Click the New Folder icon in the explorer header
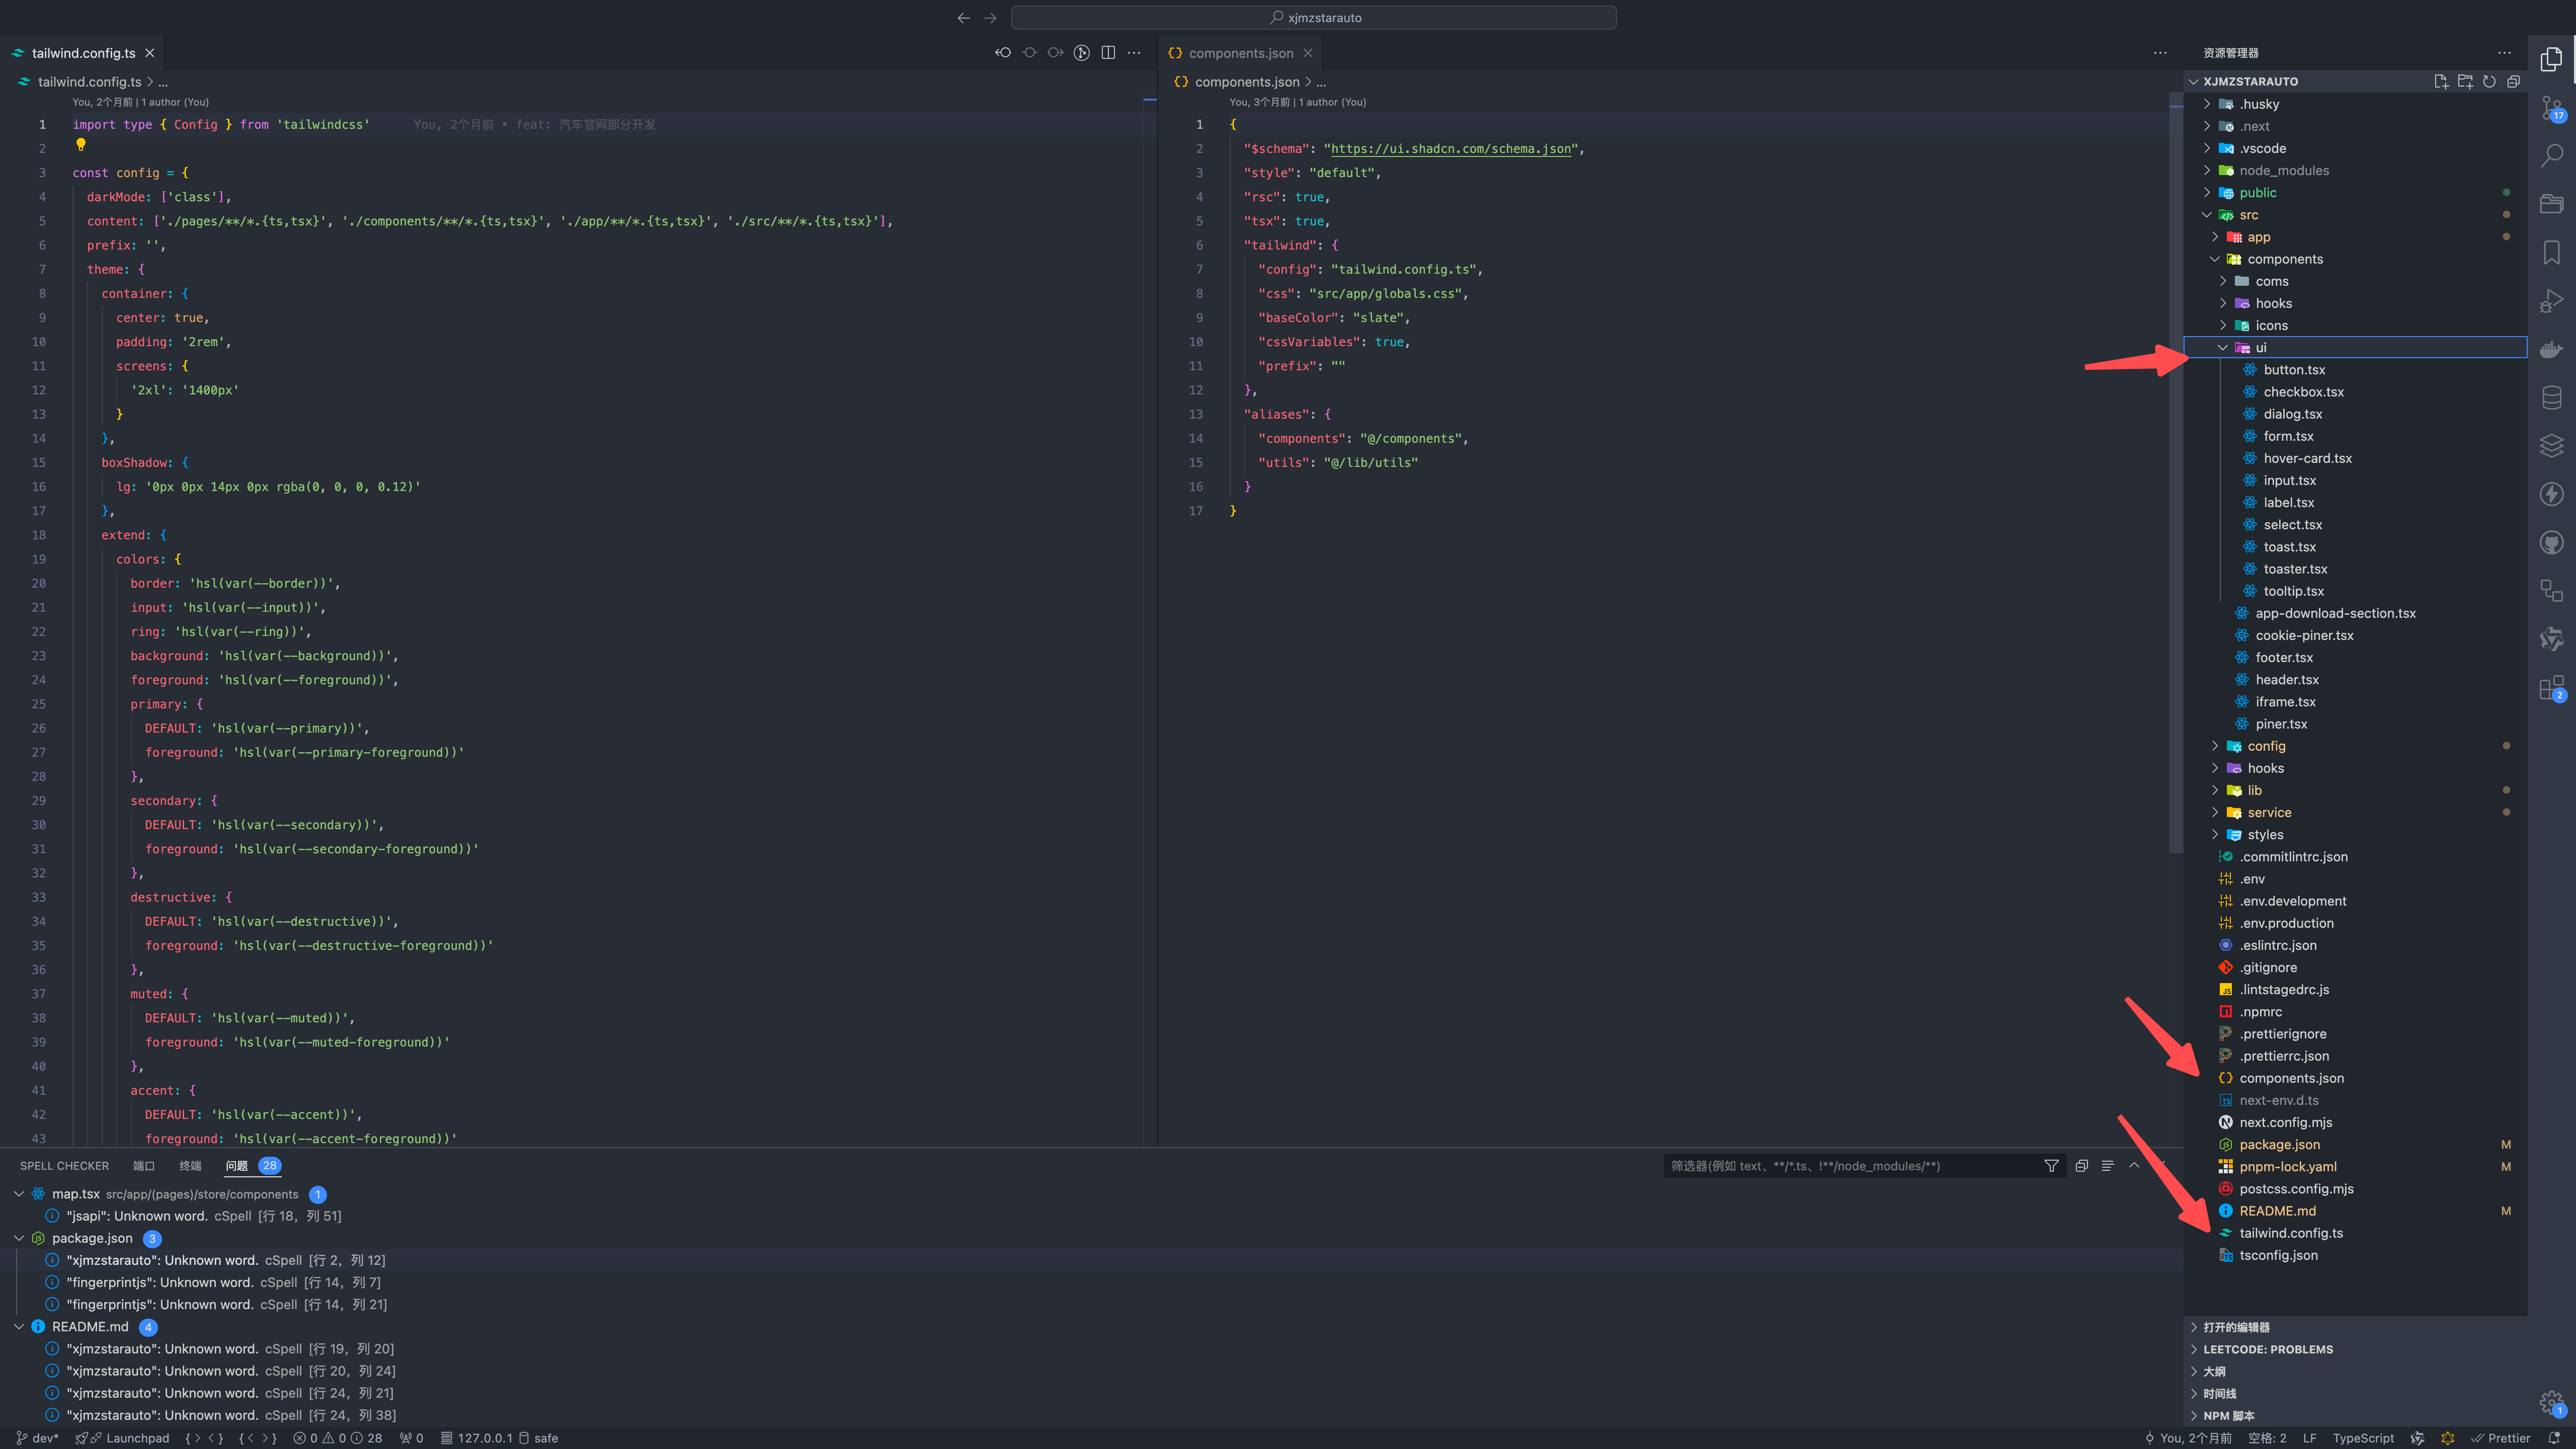Screen dimensions: 2576x1449 point(2465,81)
